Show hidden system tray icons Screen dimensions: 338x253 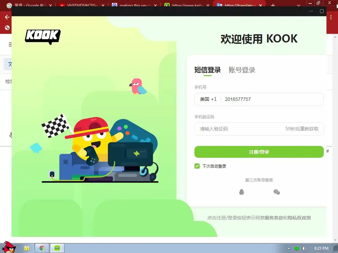[x=288, y=248]
